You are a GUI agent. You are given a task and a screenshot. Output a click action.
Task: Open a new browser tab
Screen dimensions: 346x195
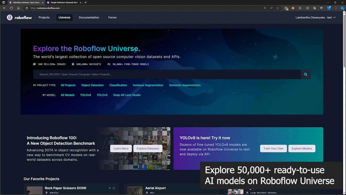click(86, 2)
